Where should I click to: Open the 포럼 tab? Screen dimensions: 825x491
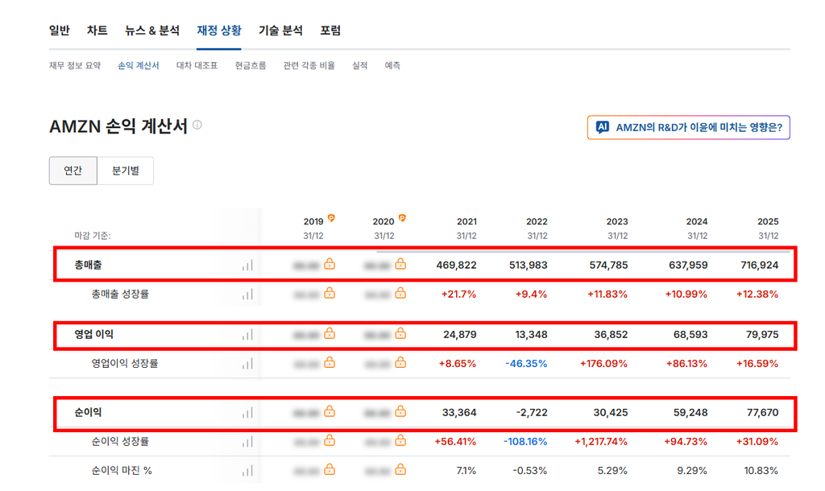(330, 31)
